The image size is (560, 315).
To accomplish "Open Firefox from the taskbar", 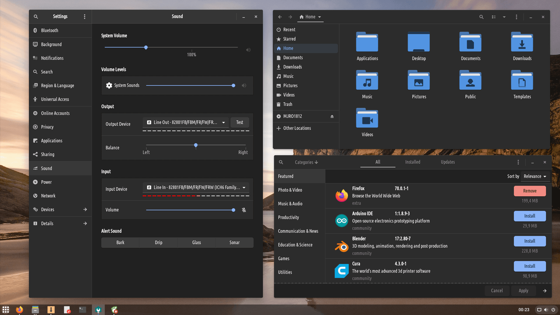I will pos(20,309).
